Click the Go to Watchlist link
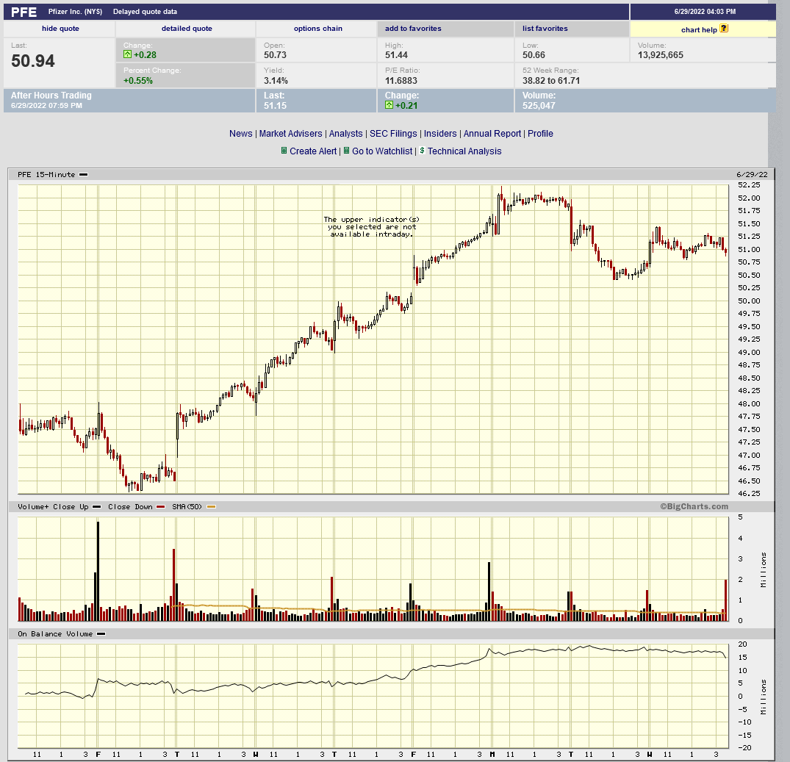Image resolution: width=790 pixels, height=762 pixels. 382,151
